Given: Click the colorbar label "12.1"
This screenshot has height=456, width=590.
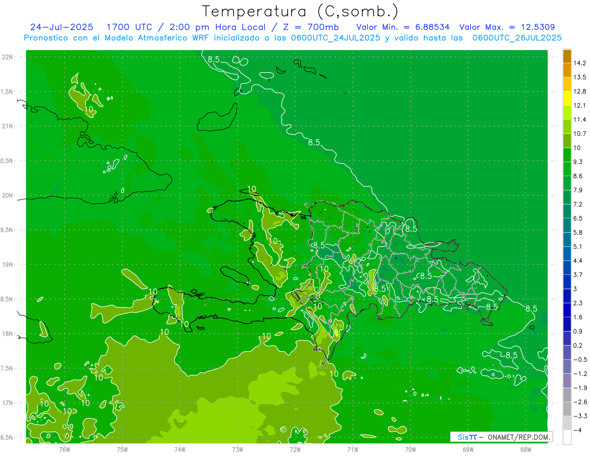Looking at the screenshot, I should (580, 106).
